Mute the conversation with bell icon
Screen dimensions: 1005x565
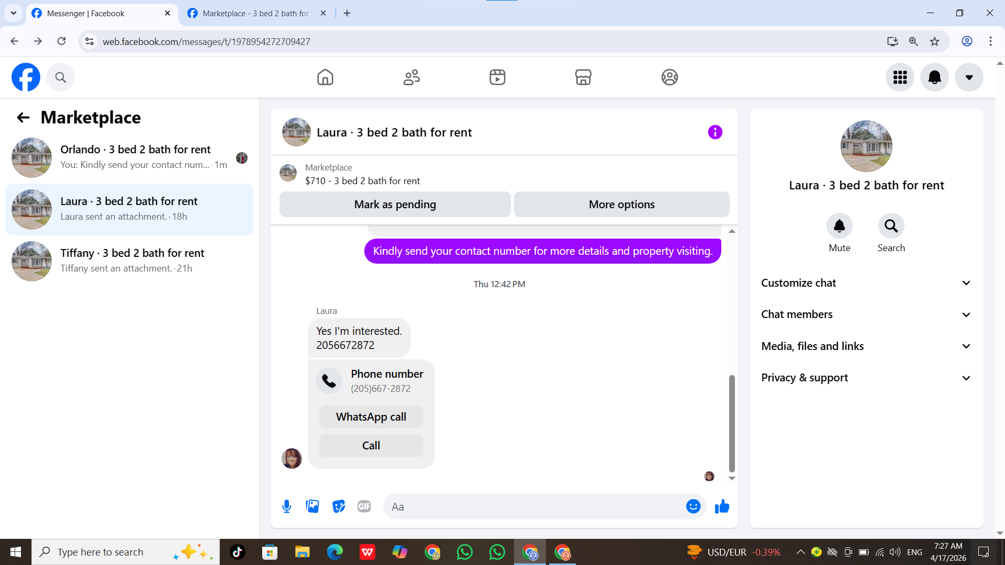tap(839, 226)
